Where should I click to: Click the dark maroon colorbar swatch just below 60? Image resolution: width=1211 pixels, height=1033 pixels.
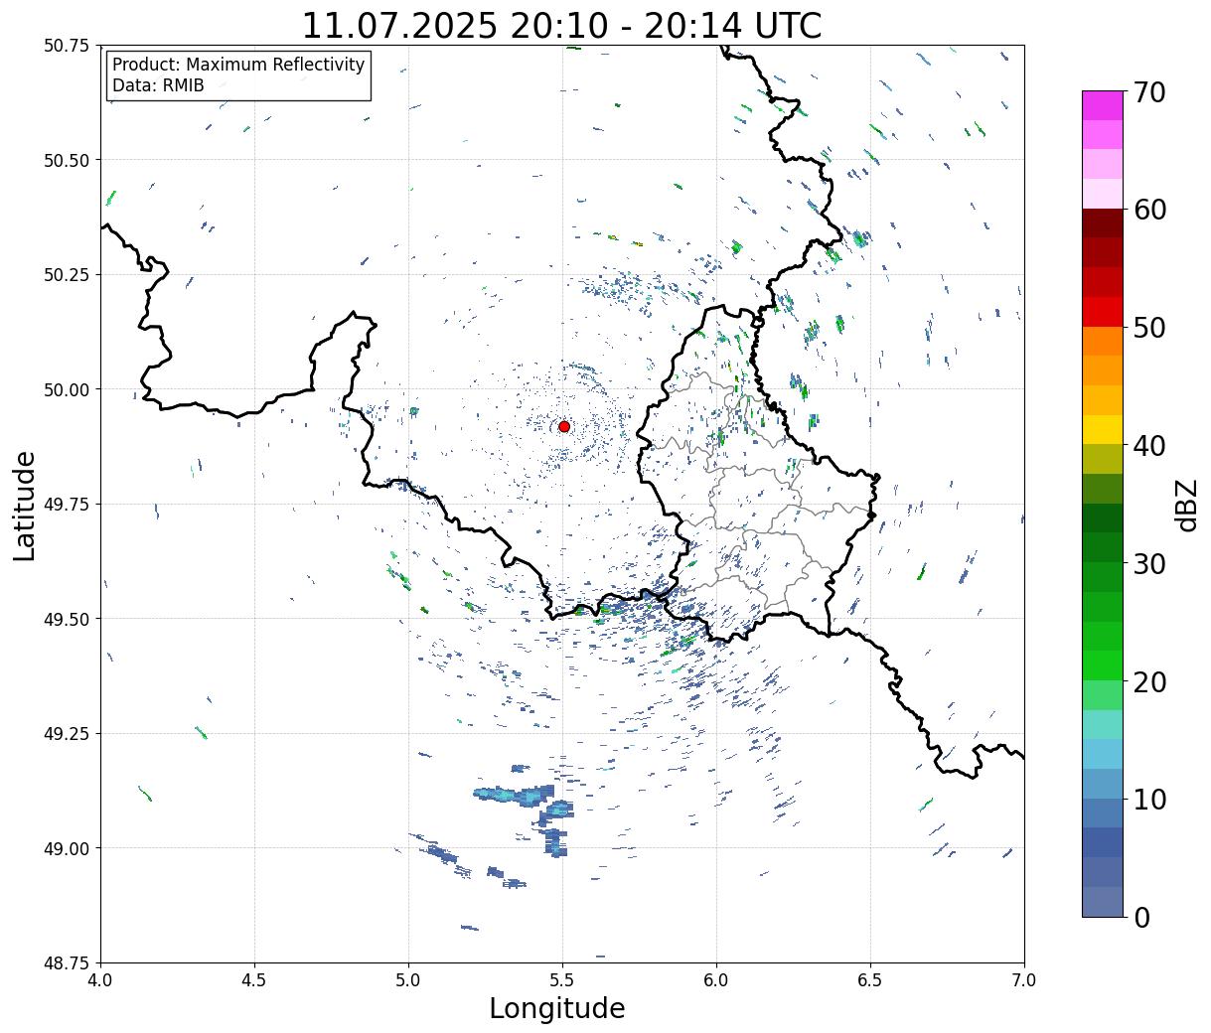pyautogui.click(x=1103, y=223)
